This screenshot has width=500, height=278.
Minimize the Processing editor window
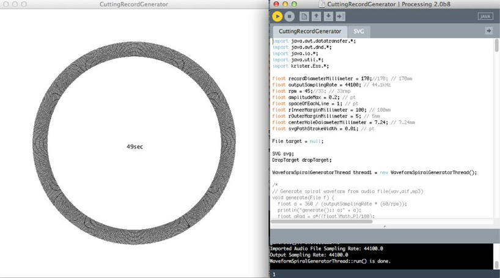(x=285, y=4)
